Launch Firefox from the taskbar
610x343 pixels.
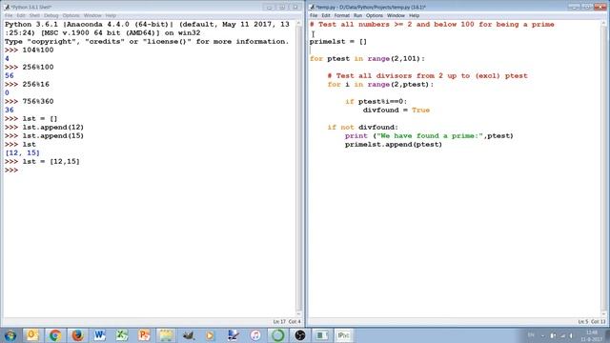point(77,335)
